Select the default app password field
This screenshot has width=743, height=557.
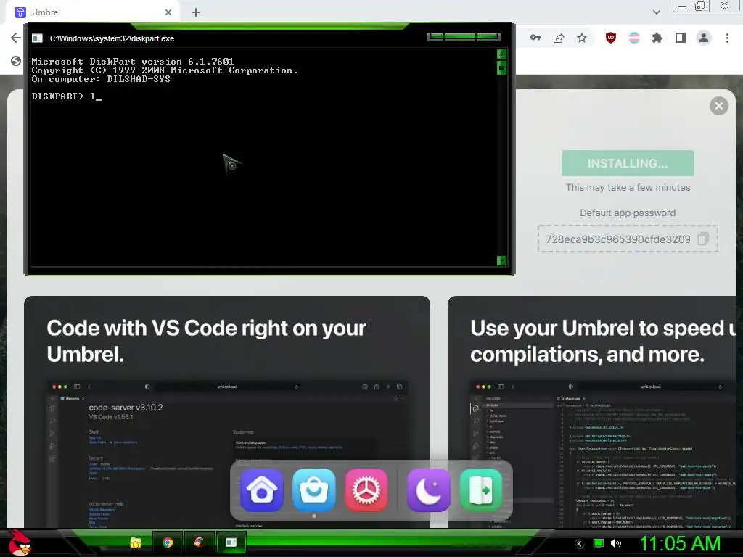tap(628, 239)
